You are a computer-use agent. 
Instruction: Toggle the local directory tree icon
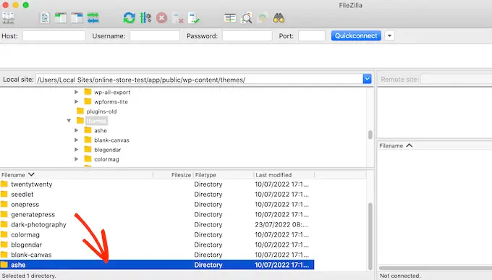tap(61, 18)
